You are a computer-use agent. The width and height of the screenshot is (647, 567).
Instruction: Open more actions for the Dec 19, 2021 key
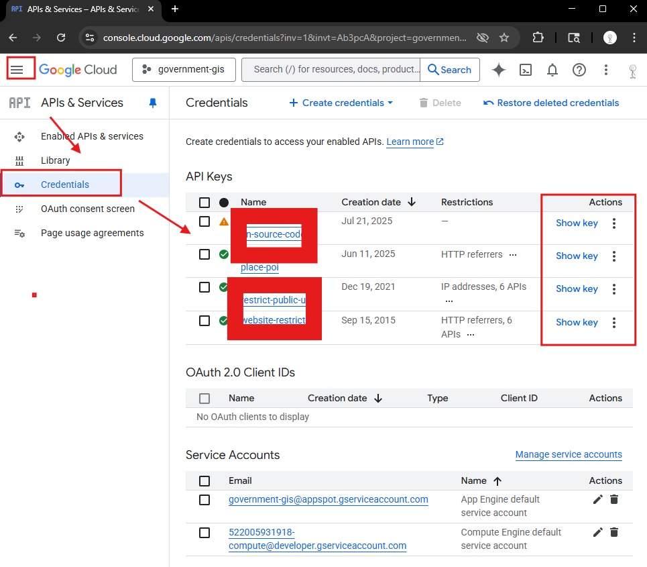pyautogui.click(x=614, y=289)
